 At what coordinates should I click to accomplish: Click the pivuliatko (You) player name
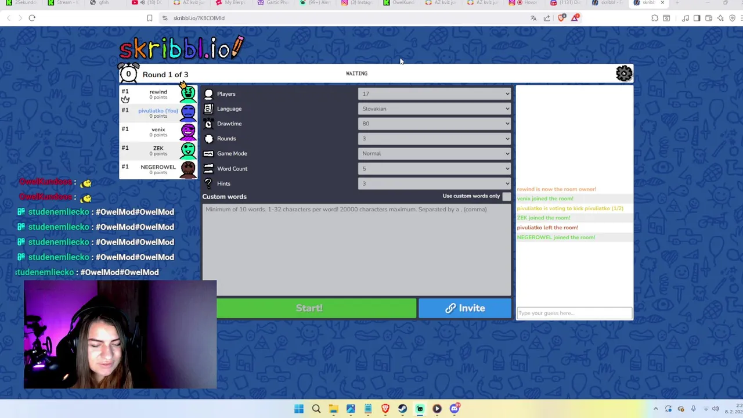158,110
